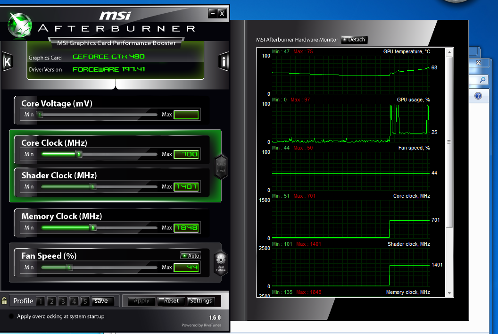Click the Memory Clock 1848 value field
Image resolution: width=498 pixels, height=334 pixels.
(186, 227)
